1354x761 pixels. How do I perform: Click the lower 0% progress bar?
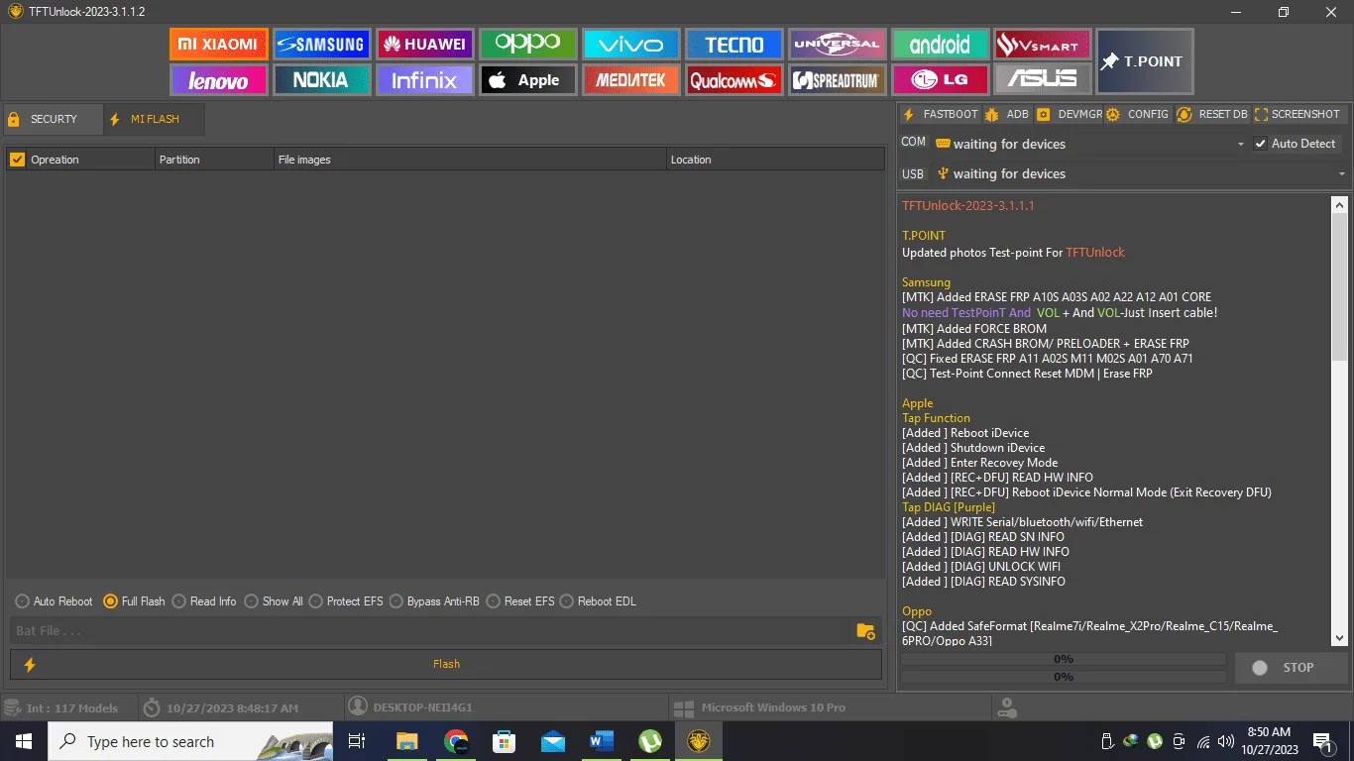1064,677
